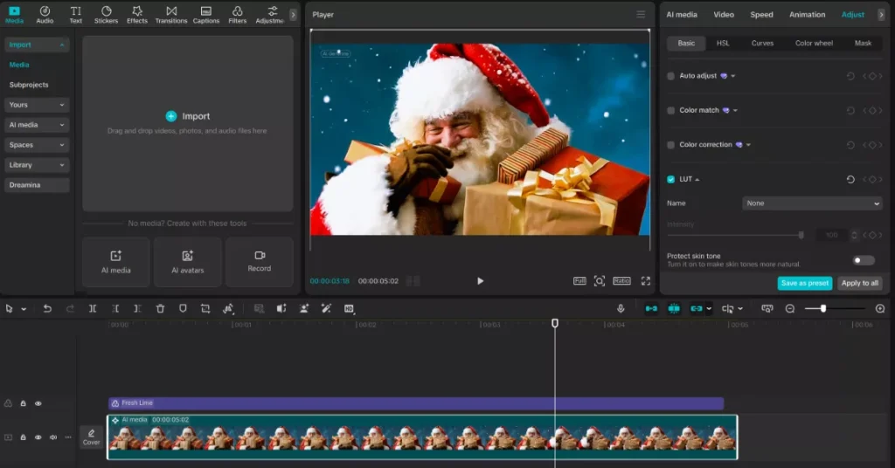Click the Import plus button
Screen dimensions: 895x468
[x=171, y=116]
